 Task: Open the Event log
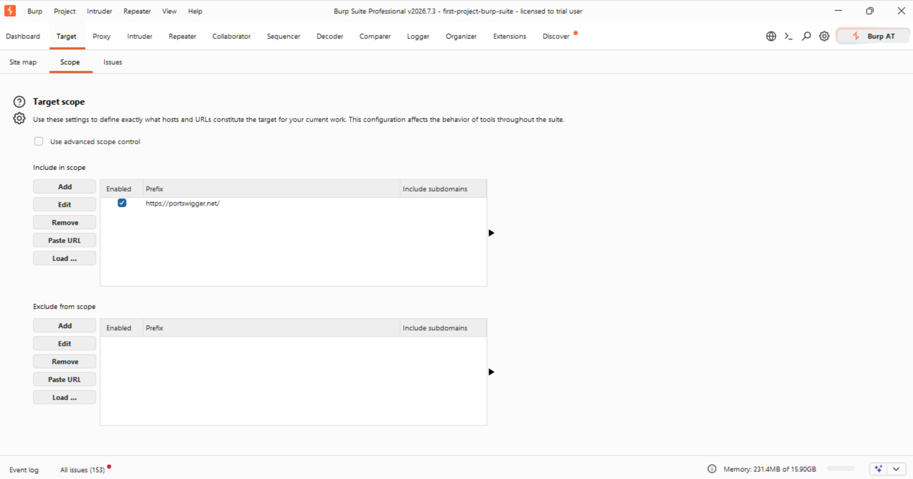pos(24,470)
